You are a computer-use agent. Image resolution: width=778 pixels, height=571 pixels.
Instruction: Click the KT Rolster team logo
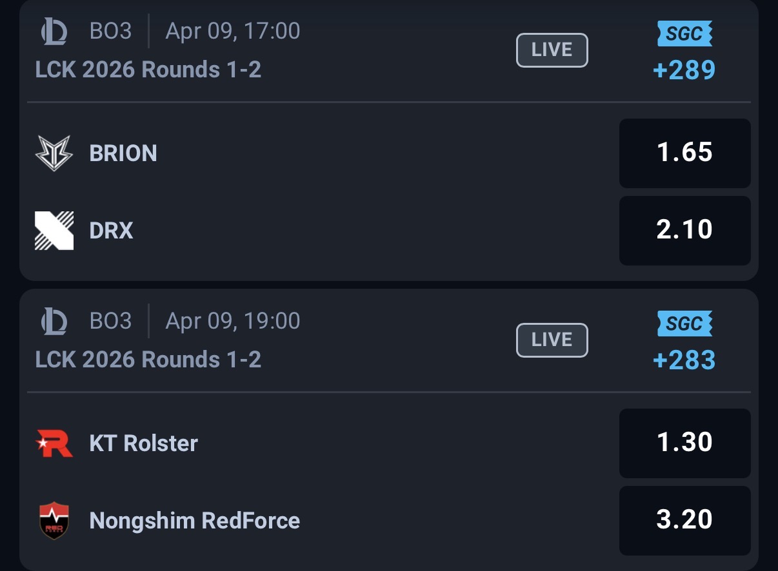click(54, 443)
